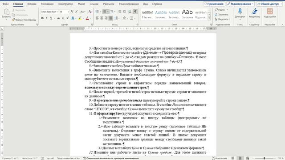Apply strikethrough formatting
Image resolution: width=285 pixels, height=160 pixels.
point(58,18)
